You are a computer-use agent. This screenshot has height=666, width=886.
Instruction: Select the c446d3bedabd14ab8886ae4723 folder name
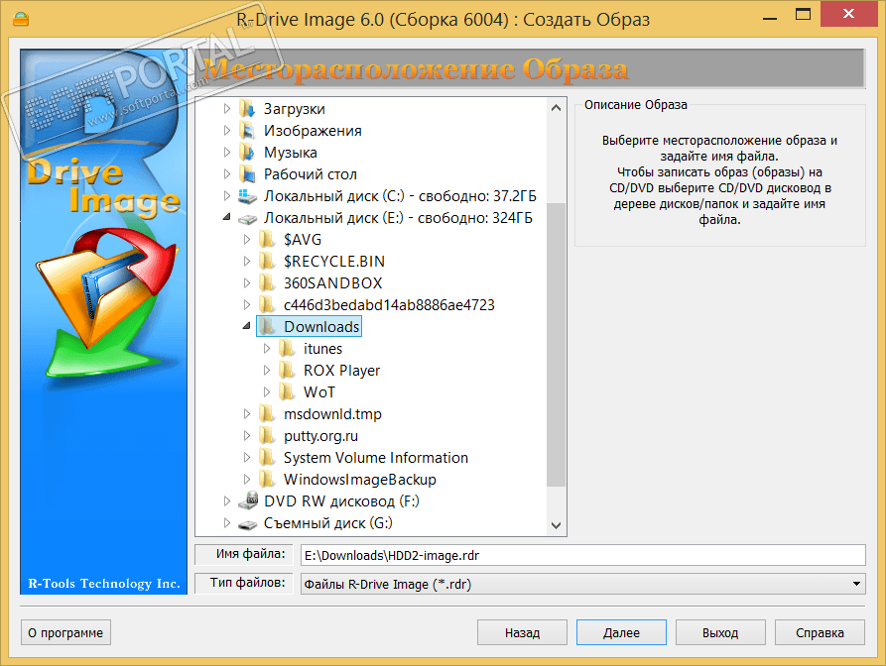pos(389,305)
